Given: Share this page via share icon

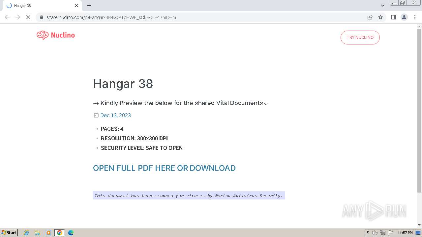Looking at the screenshot, I should [x=370, y=17].
